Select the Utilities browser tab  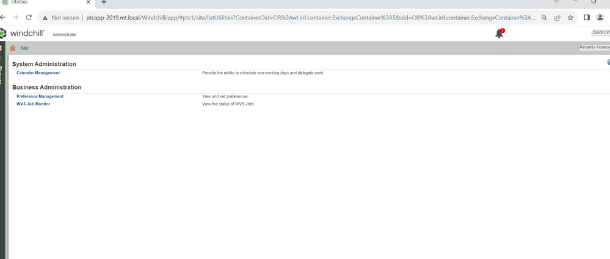tap(46, 2)
